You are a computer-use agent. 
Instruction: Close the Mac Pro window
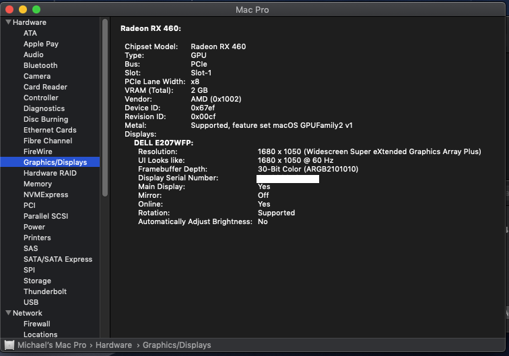point(9,9)
